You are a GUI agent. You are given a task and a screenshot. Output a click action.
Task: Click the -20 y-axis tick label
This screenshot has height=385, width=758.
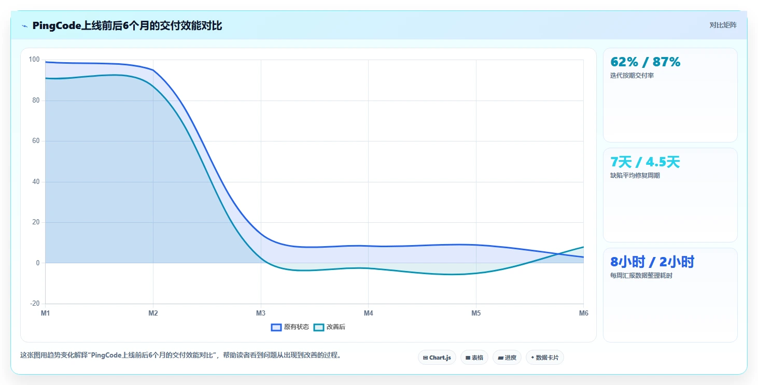(35, 304)
